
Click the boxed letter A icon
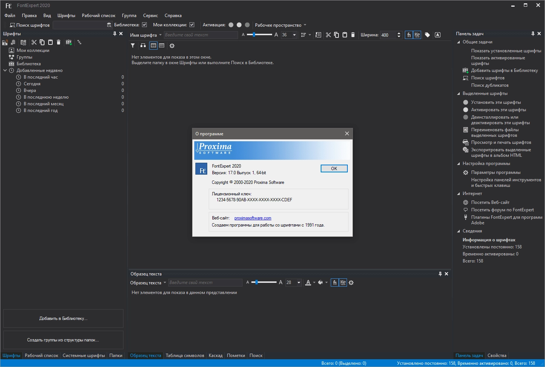(x=437, y=35)
